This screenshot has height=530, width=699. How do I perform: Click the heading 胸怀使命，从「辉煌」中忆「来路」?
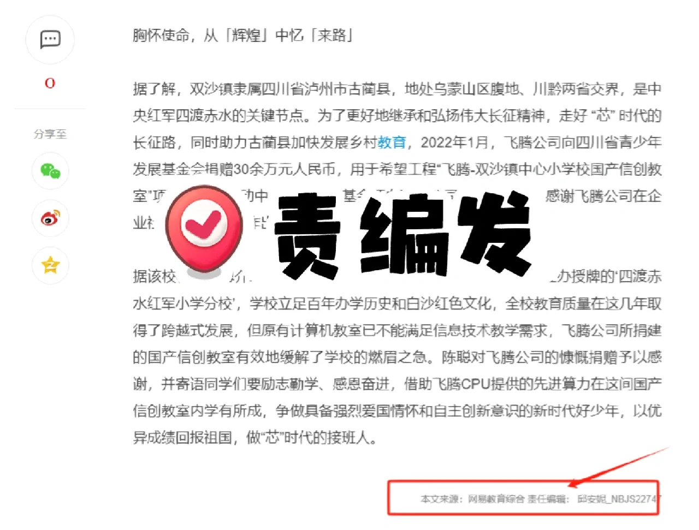click(x=243, y=35)
